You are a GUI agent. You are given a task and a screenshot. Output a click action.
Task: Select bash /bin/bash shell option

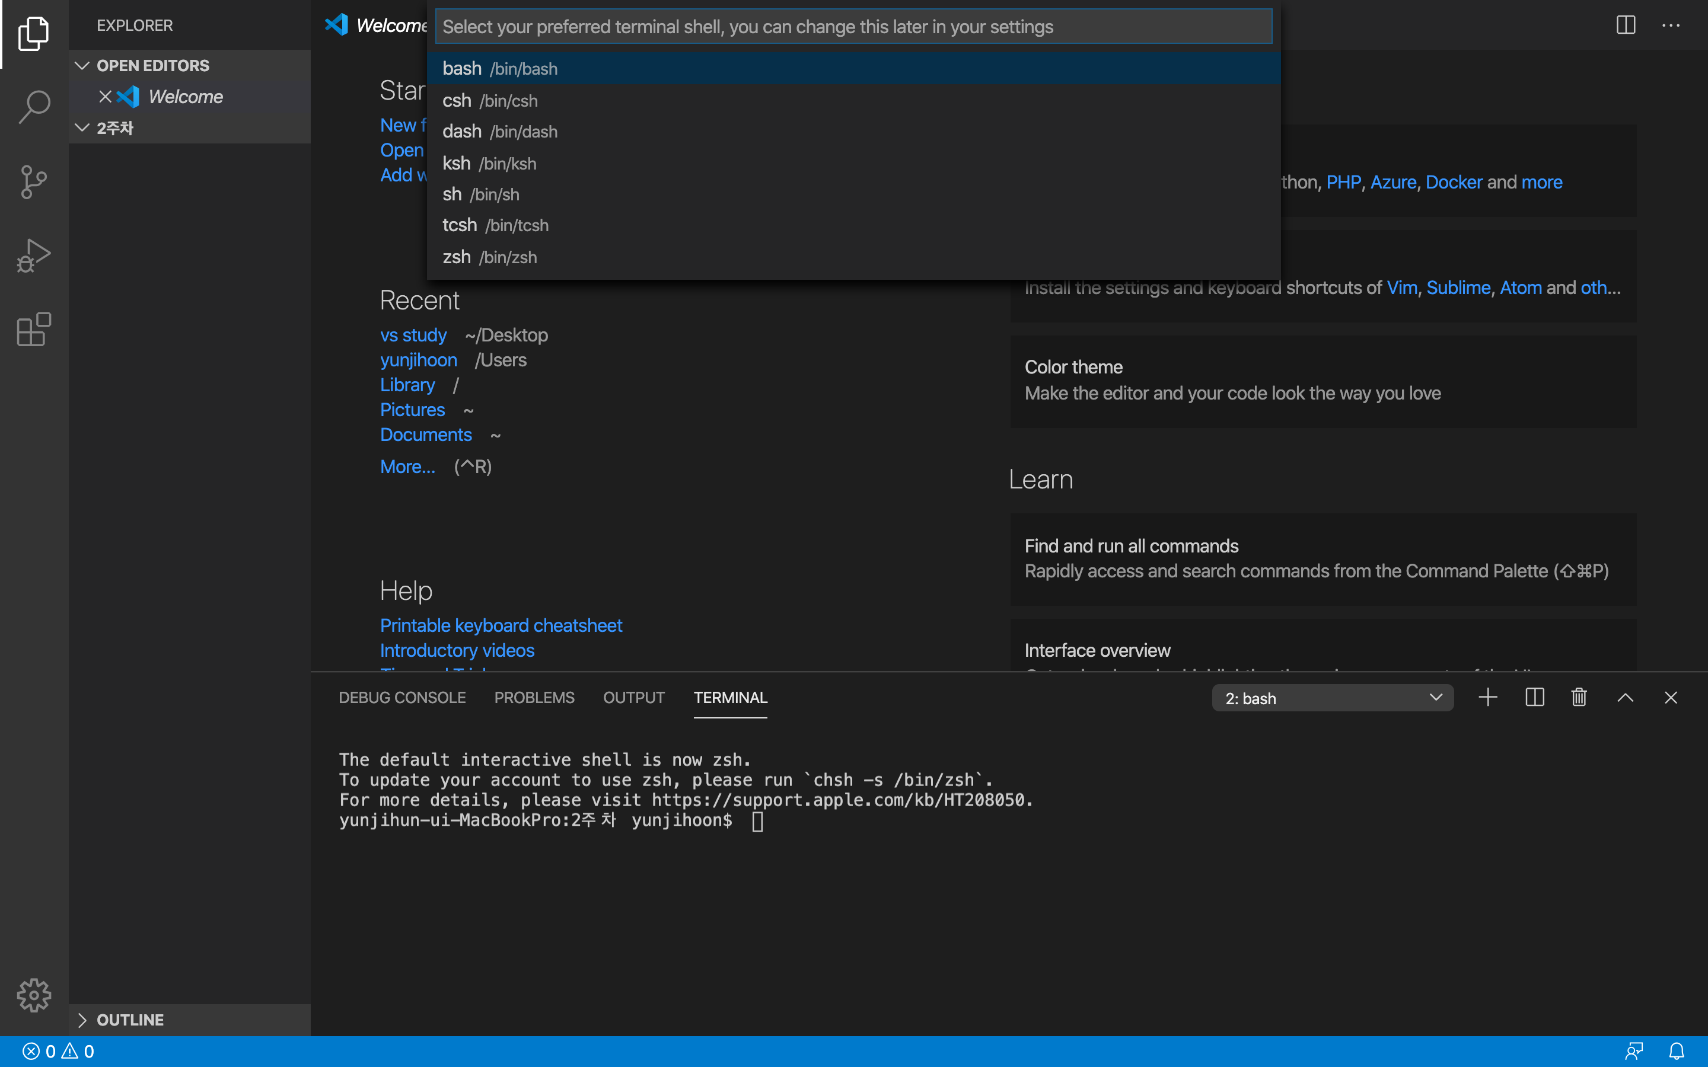(853, 68)
